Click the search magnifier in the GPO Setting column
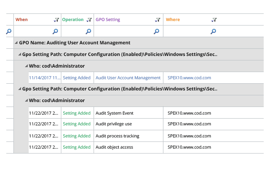Image resolution: width=274 pixels, height=171 pixels. tap(156, 31)
